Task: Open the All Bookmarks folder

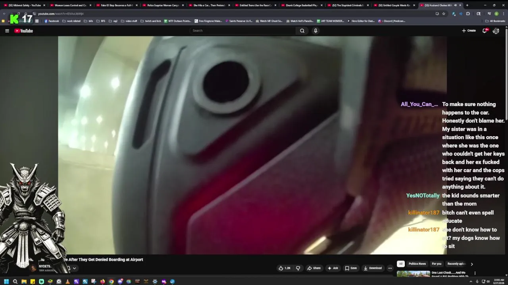Action: pos(495,21)
